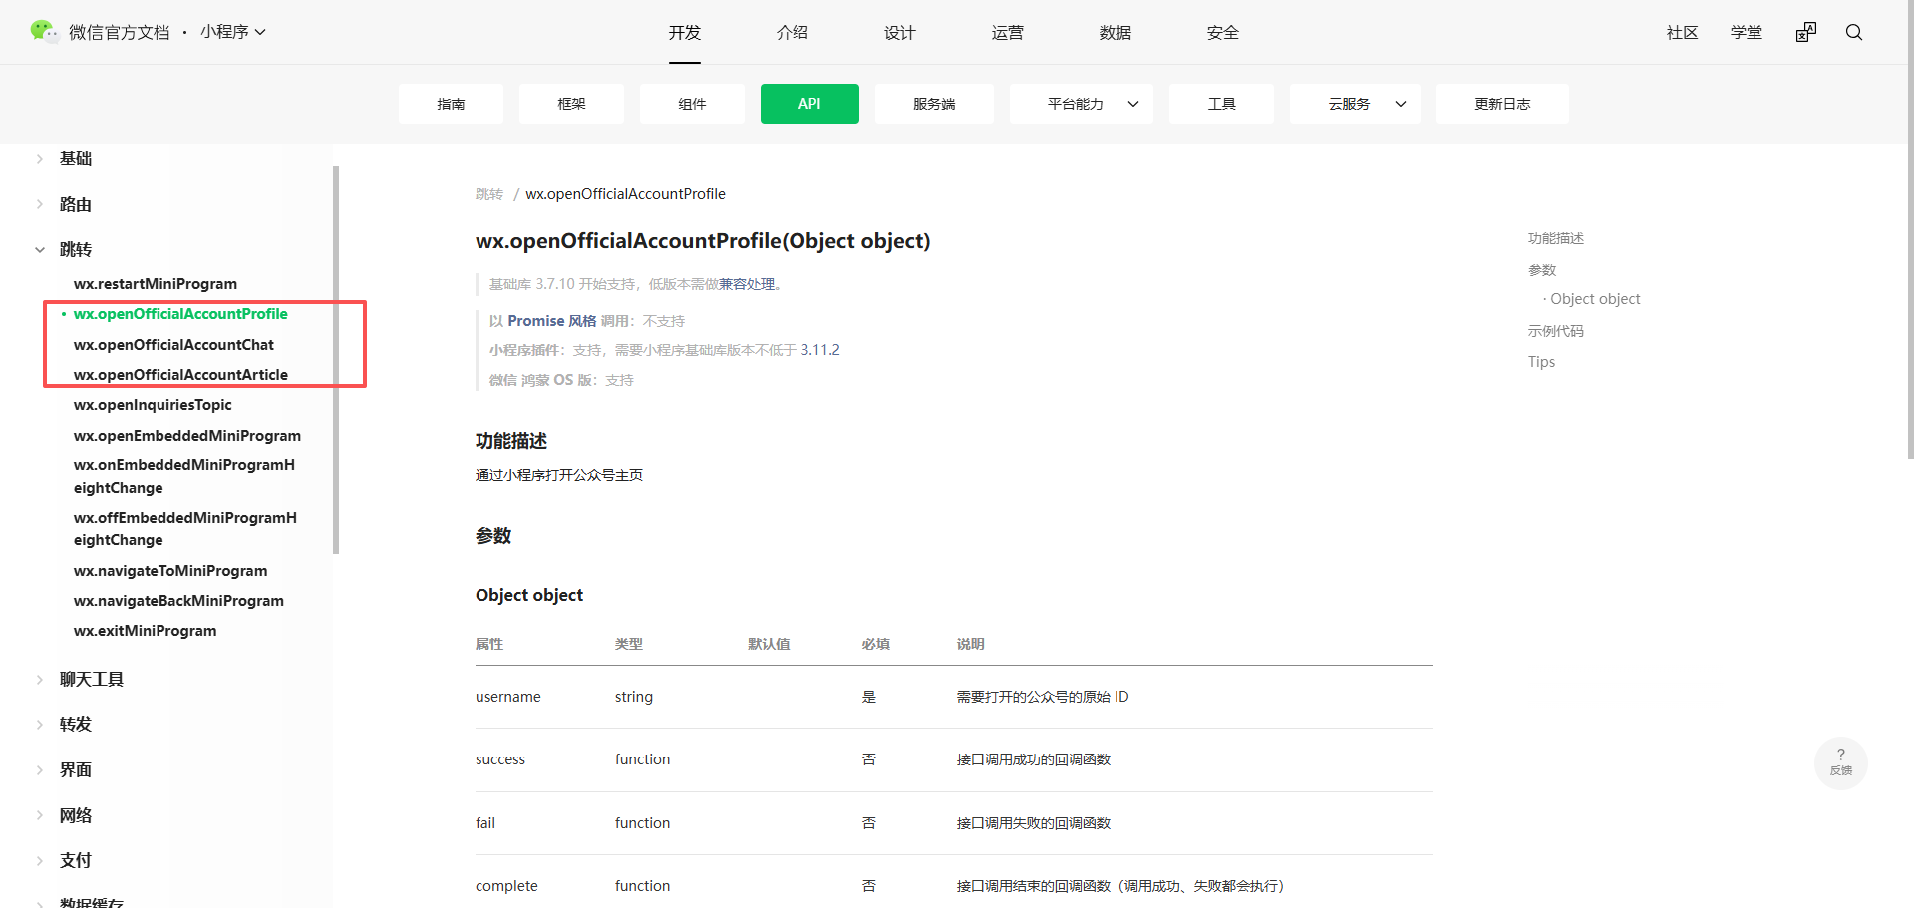
Task: Select the 框架 sub-navigation button
Action: click(571, 104)
